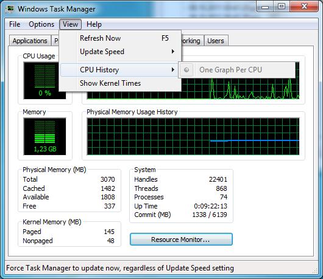Click the CPU Usage gauge meter
This screenshot has height=279, width=323.
(44, 81)
